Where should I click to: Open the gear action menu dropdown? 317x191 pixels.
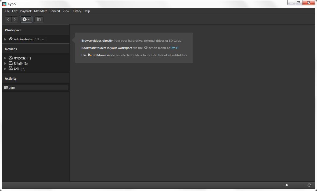pyautogui.click(x=26, y=19)
